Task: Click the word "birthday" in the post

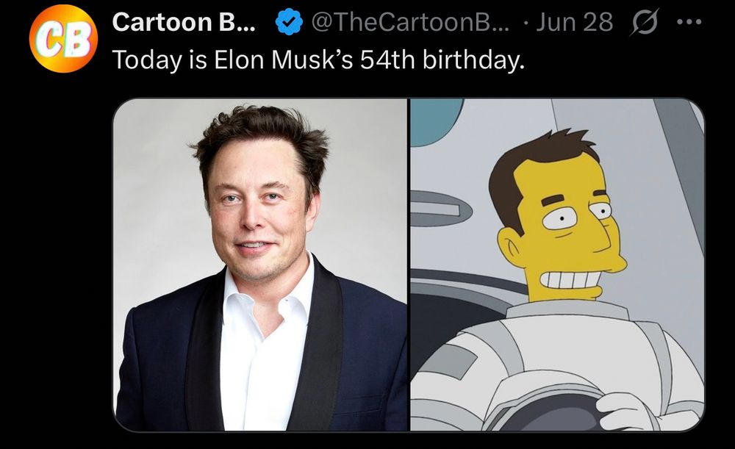Action: coord(473,60)
